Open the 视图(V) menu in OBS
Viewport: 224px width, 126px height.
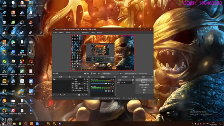68,32
